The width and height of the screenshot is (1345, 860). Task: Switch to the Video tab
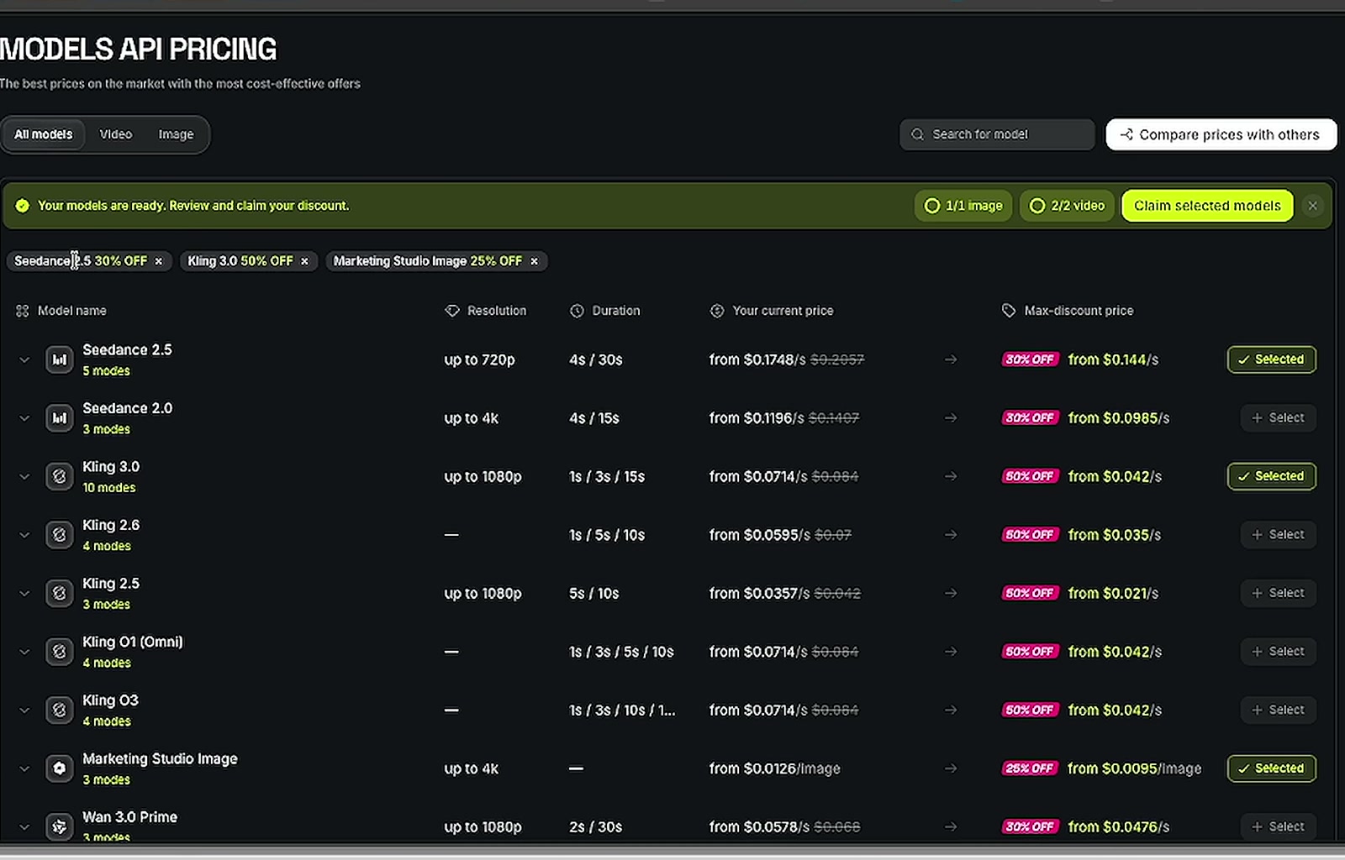click(116, 134)
